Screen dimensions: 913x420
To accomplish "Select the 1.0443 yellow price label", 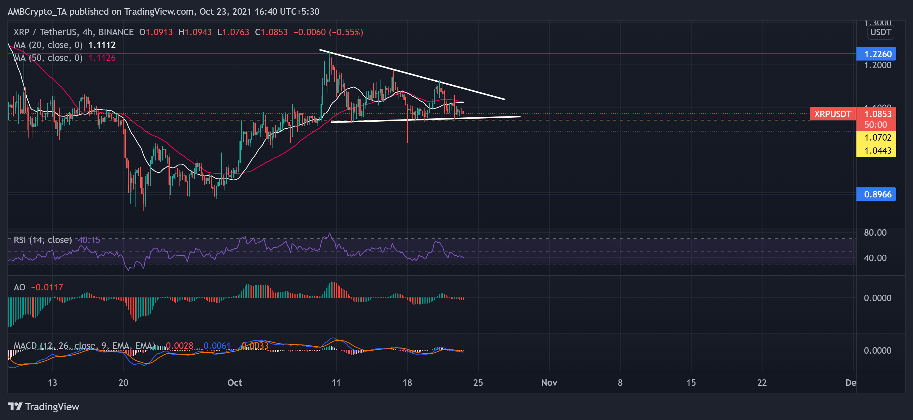I will click(876, 150).
